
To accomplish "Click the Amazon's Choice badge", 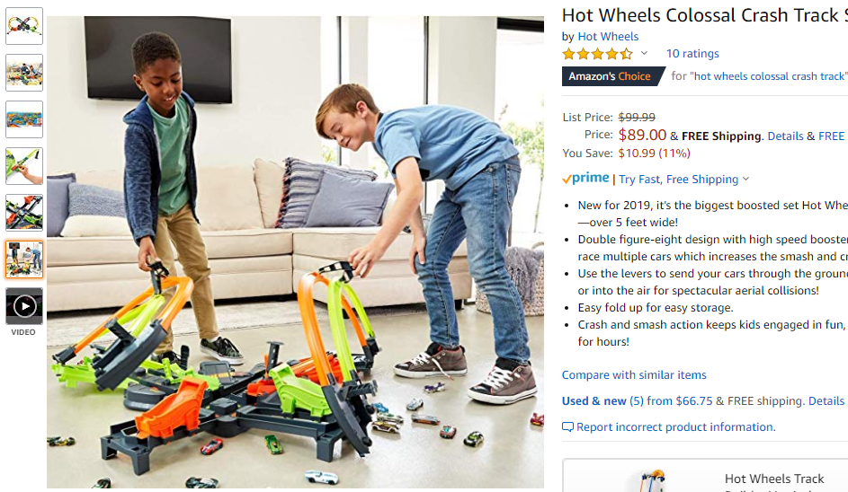I will (612, 76).
